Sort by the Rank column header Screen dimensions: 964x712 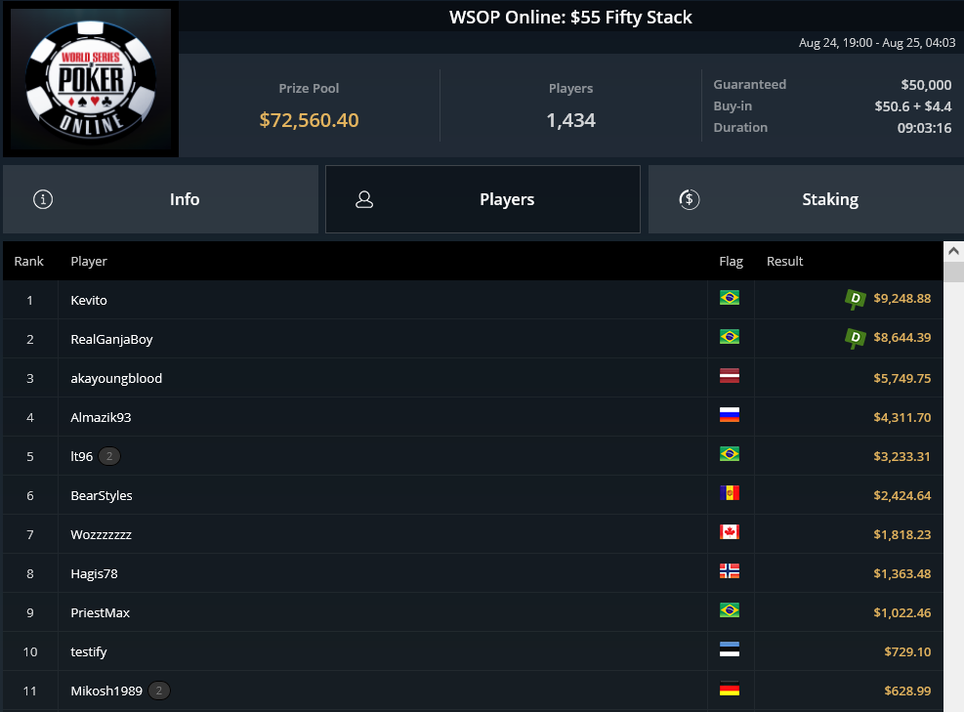pyautogui.click(x=29, y=262)
